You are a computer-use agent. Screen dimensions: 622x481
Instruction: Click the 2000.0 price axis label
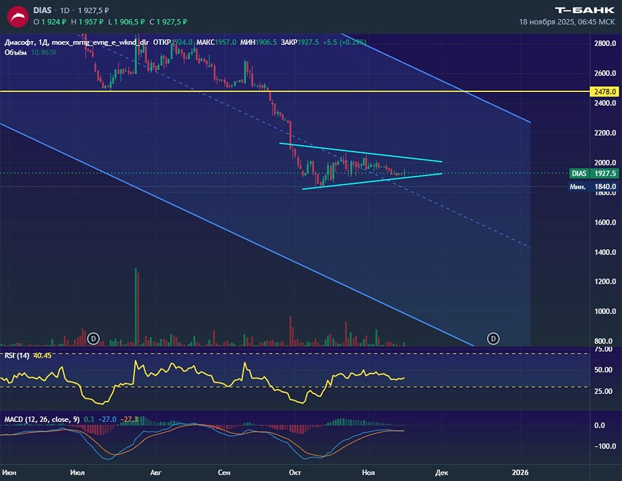tap(605, 162)
